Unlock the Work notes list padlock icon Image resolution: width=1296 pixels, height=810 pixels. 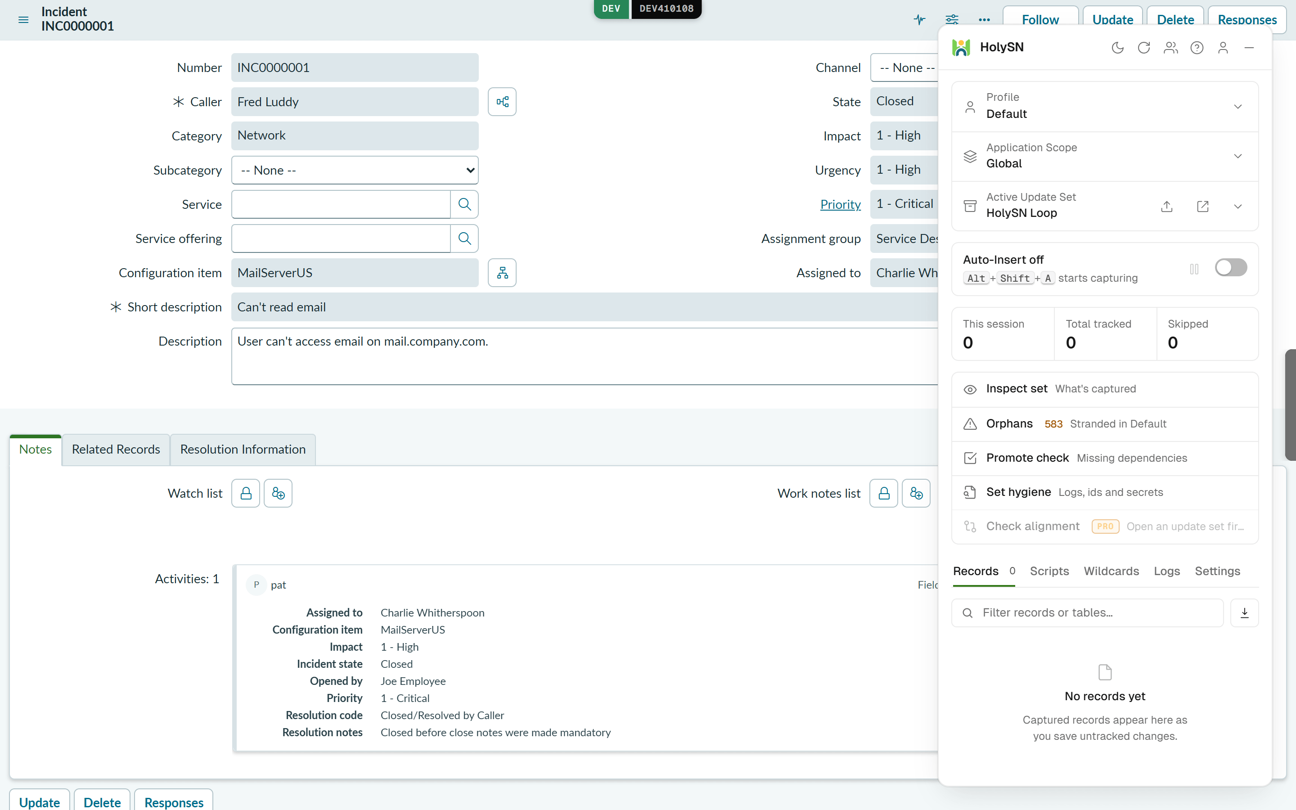coord(884,493)
